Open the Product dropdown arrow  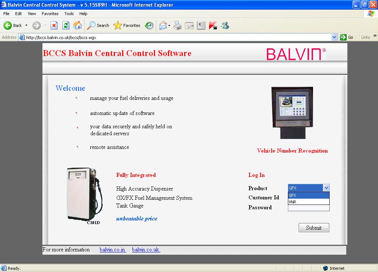pos(326,188)
